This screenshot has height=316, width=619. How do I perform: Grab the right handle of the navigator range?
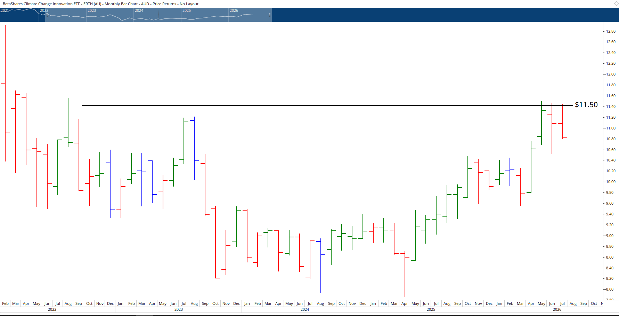point(270,15)
